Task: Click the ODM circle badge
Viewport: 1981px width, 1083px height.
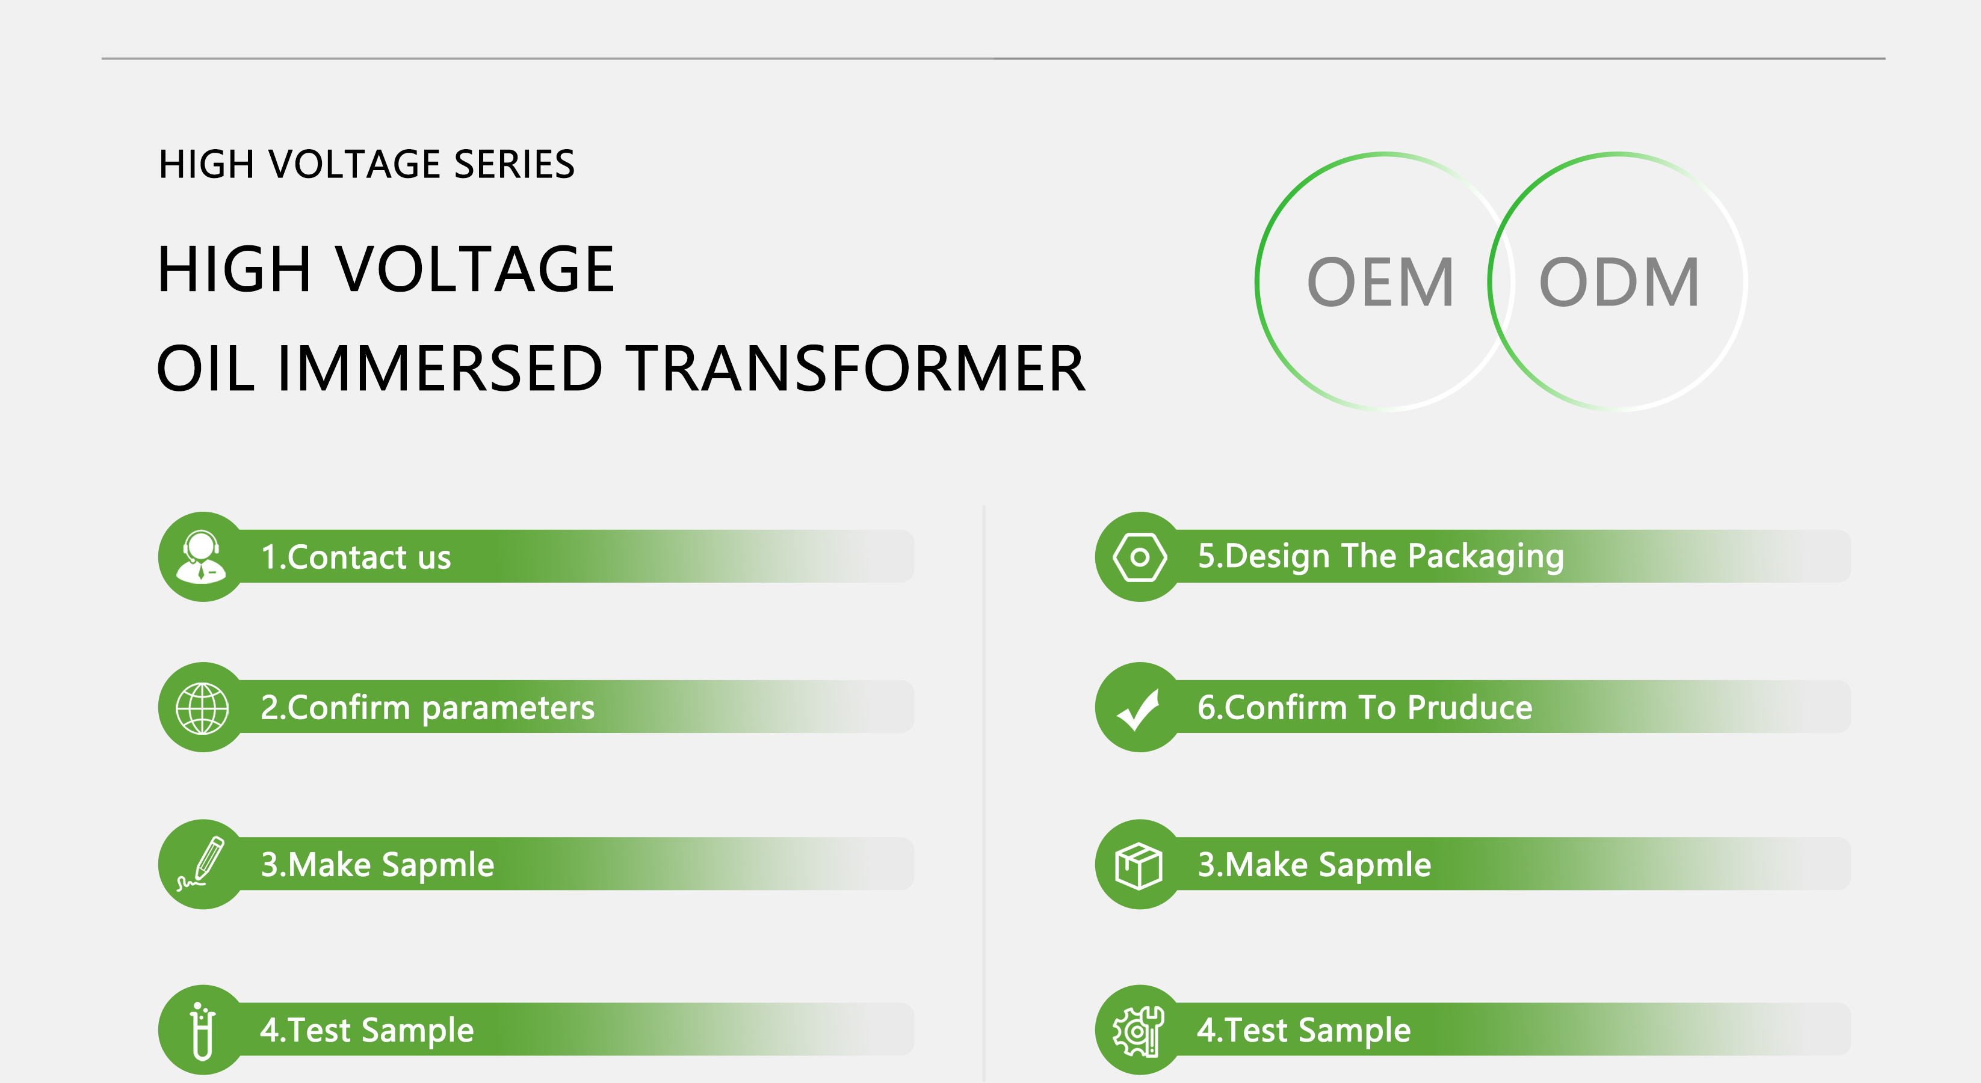Action: [1618, 281]
